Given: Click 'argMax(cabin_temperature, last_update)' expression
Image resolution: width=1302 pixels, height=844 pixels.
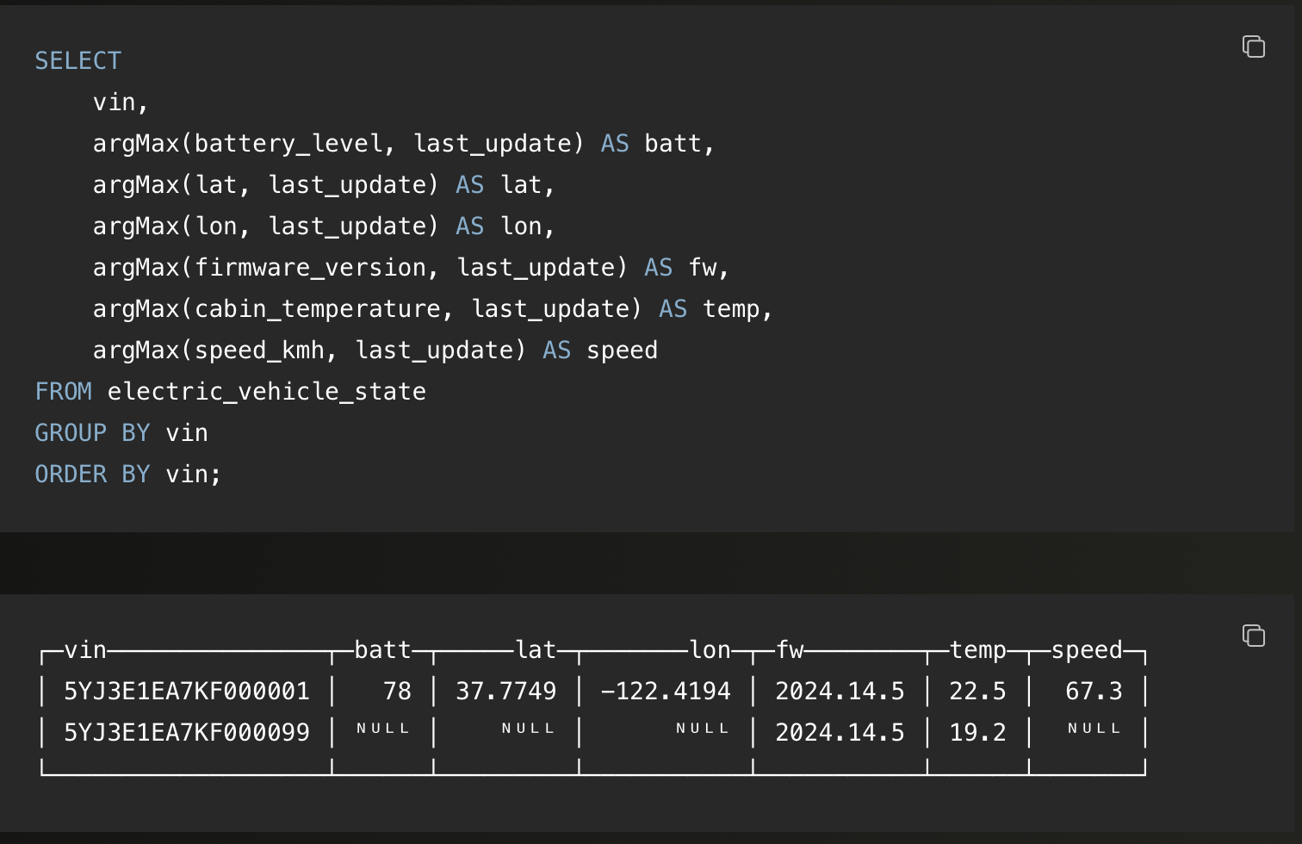Looking at the screenshot, I should point(368,309).
